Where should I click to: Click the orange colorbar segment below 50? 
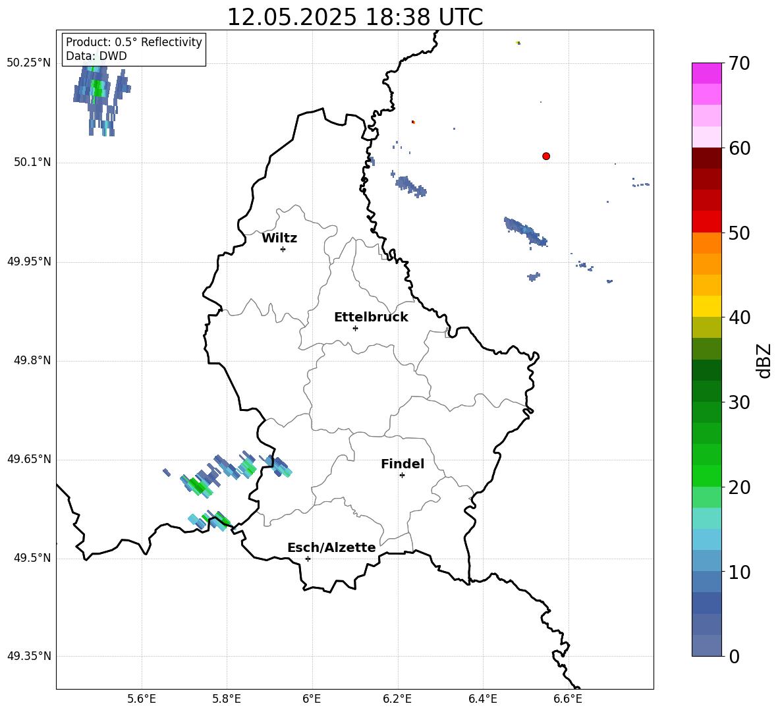pyautogui.click(x=706, y=242)
